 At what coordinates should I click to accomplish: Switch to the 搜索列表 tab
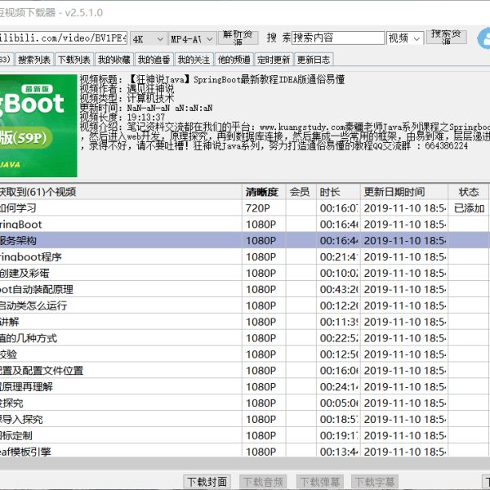[x=34, y=60]
